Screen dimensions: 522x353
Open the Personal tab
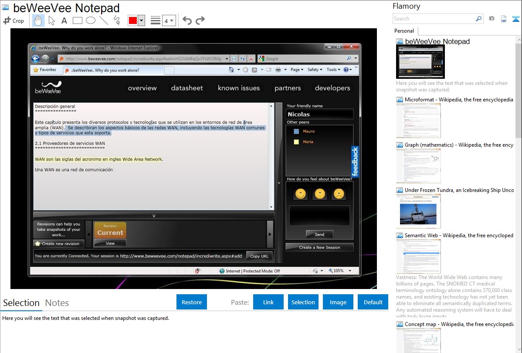click(404, 31)
